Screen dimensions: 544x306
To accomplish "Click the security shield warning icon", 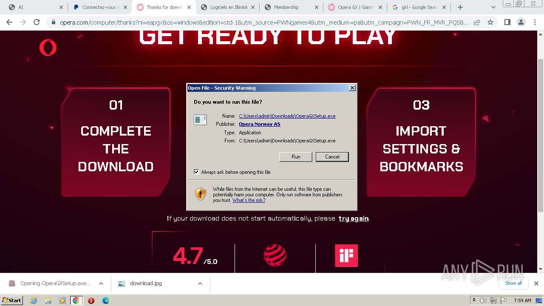I will [201, 194].
